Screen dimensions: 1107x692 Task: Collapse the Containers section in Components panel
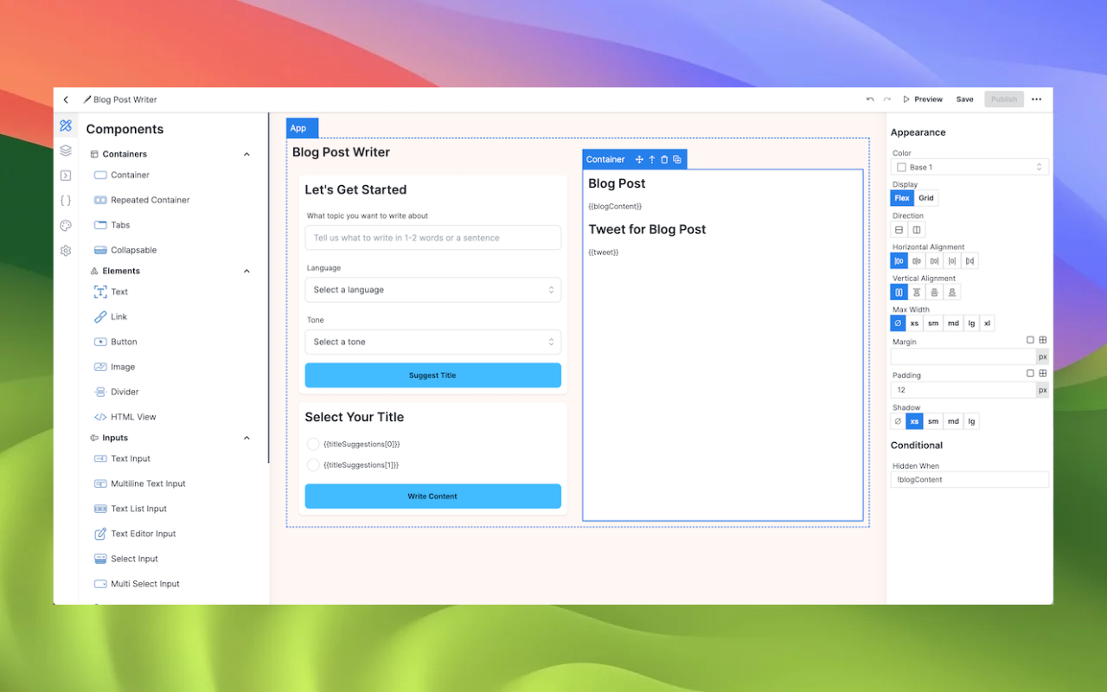pyautogui.click(x=246, y=154)
